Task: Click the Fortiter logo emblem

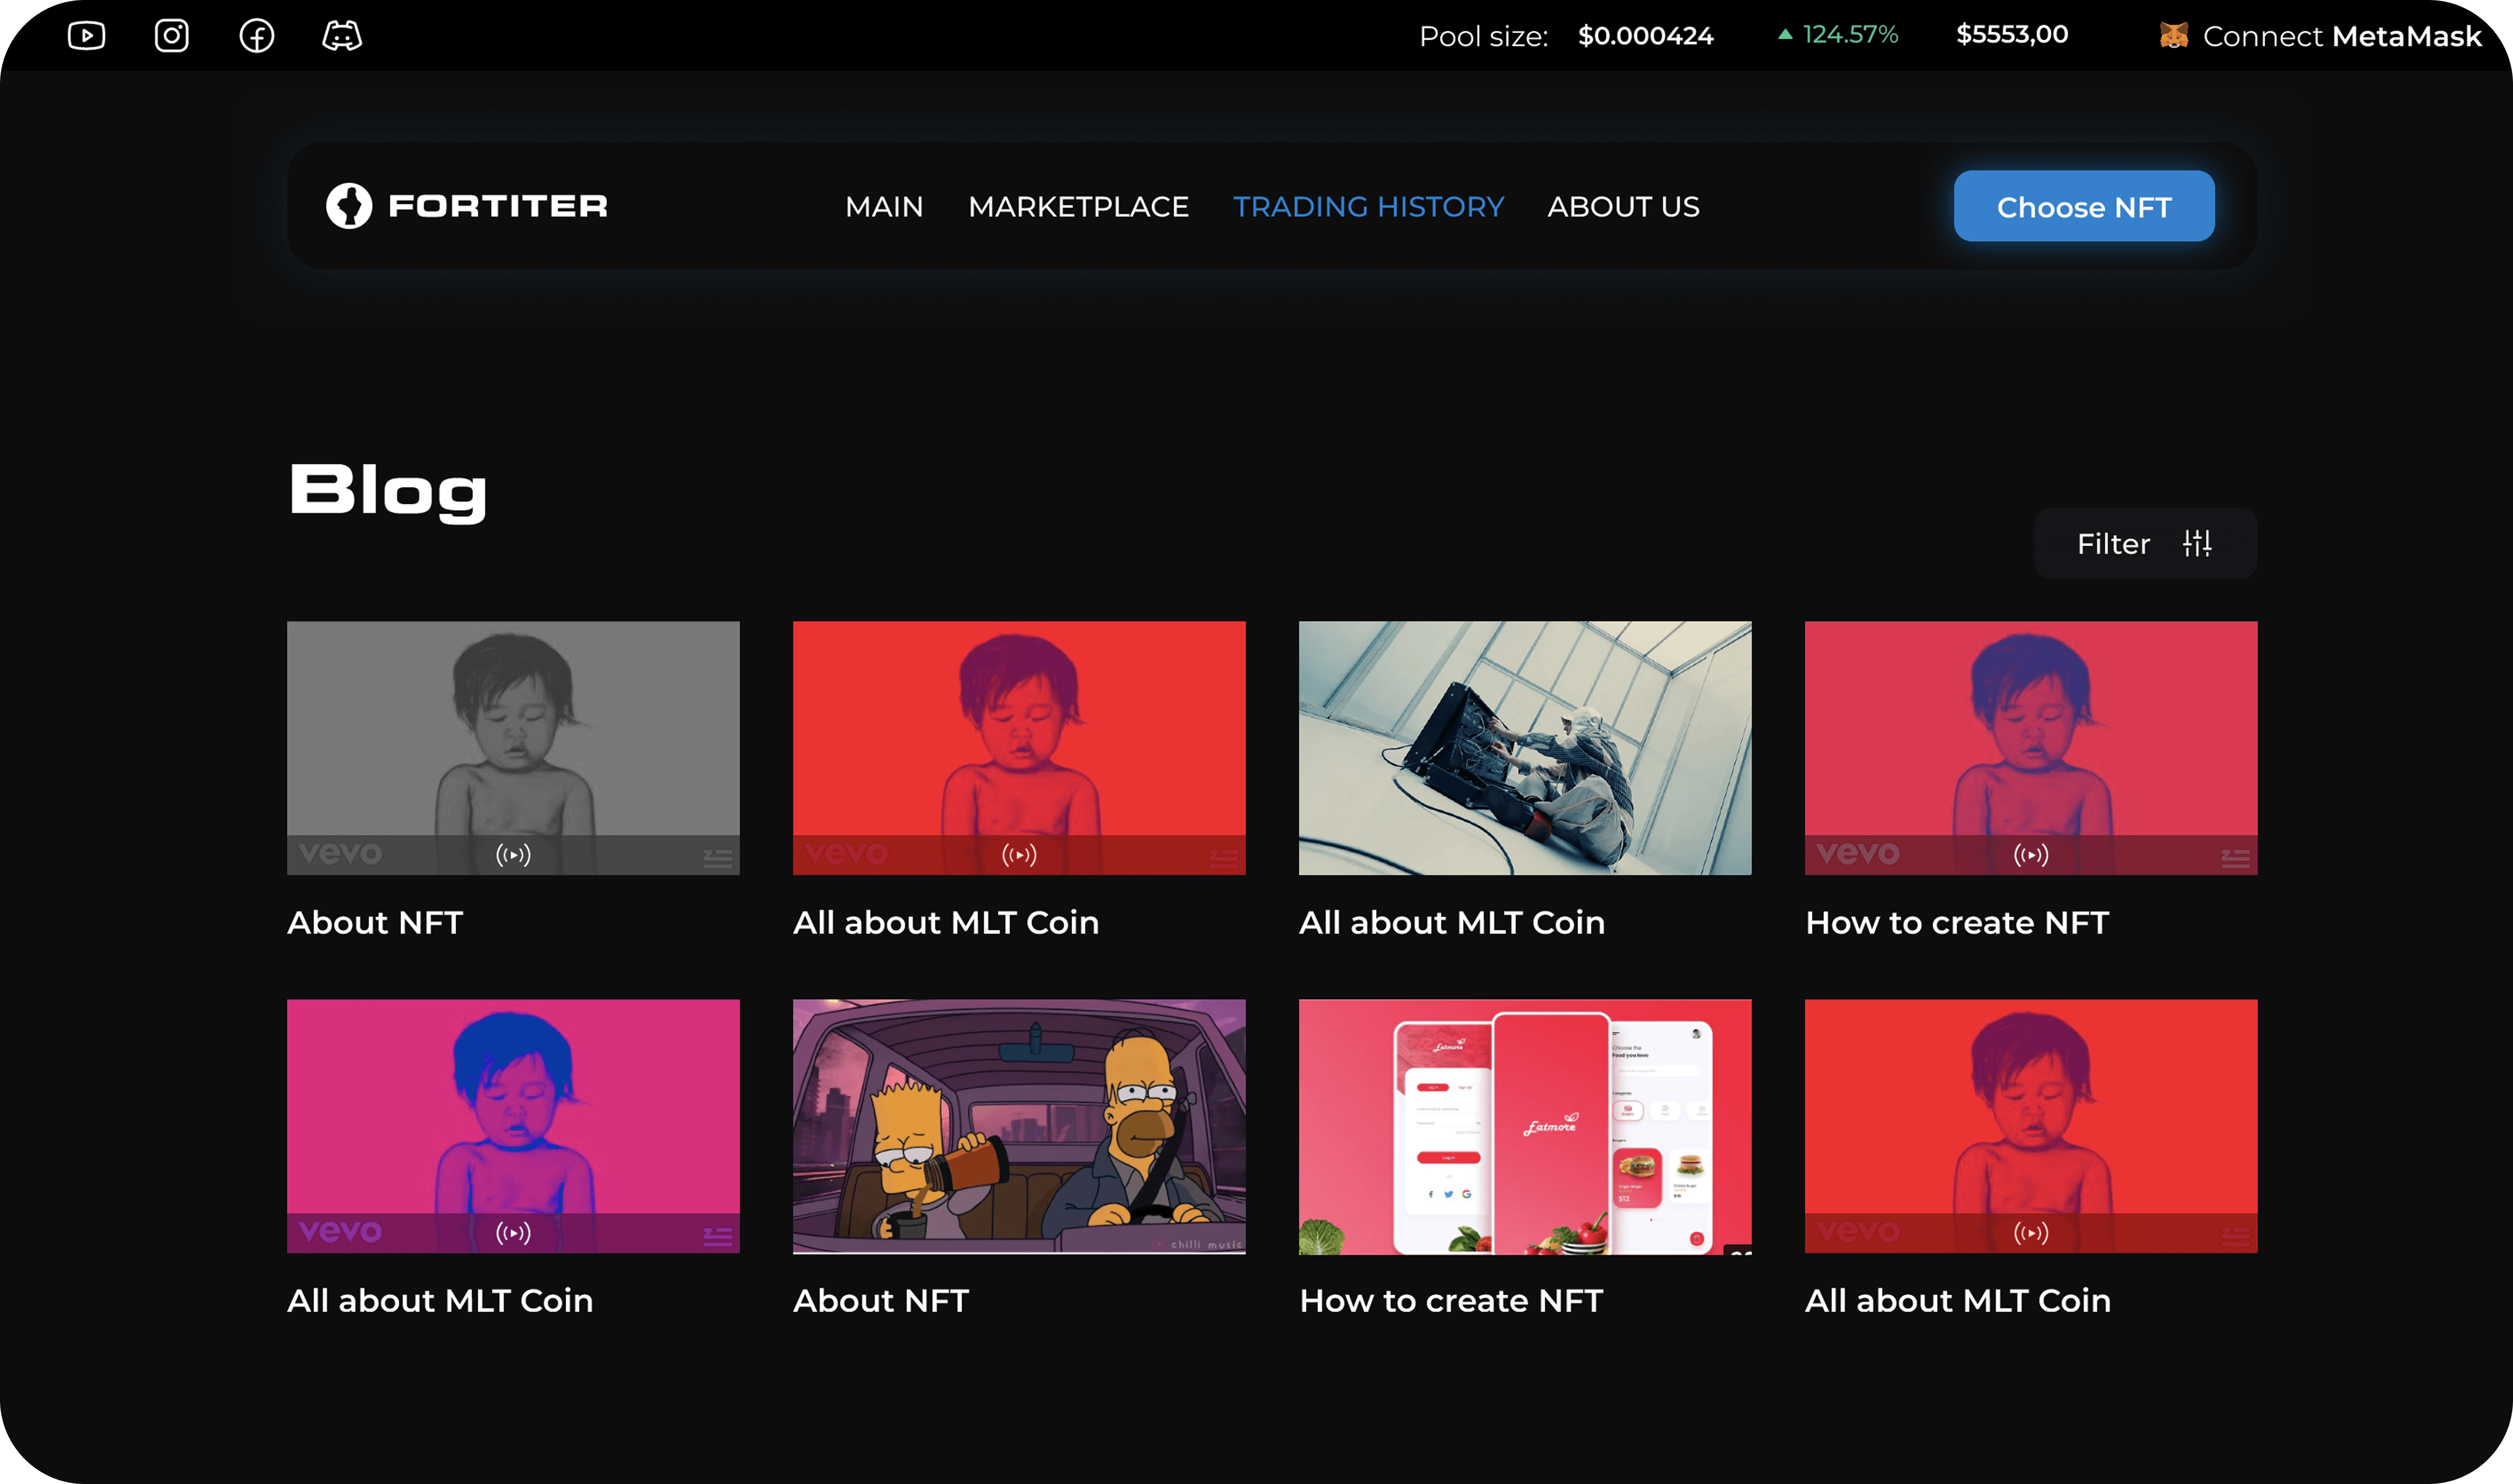Action: click(x=349, y=206)
